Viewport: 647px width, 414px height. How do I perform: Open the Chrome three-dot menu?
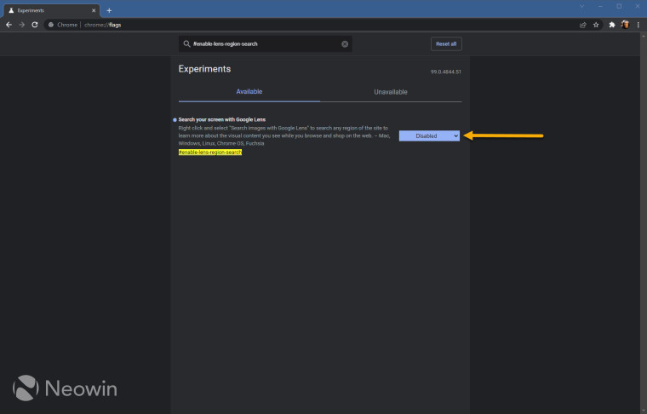[638, 25]
